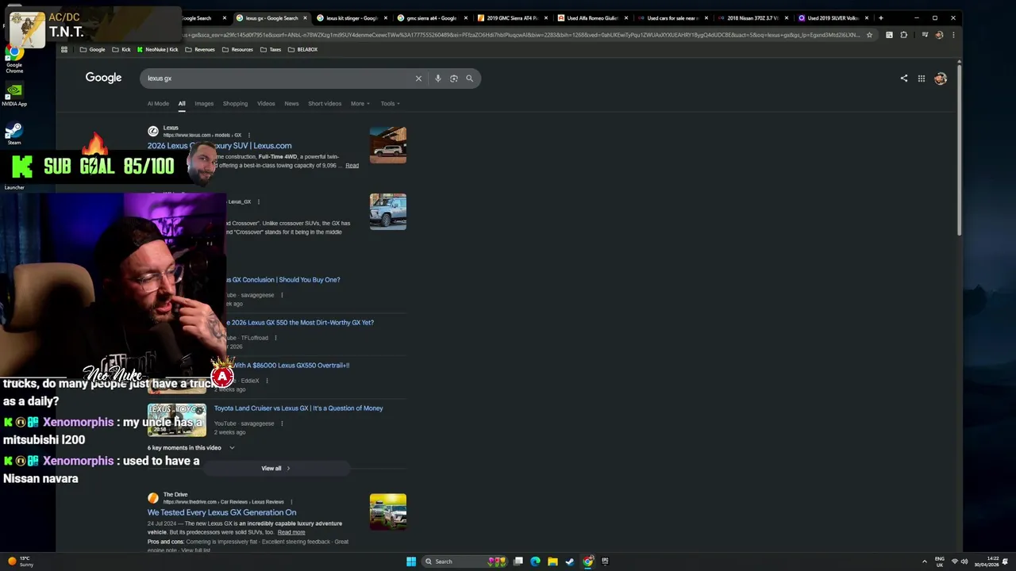This screenshot has height=571, width=1016.
Task: Add a new Chrome tab
Action: pyautogui.click(x=880, y=17)
